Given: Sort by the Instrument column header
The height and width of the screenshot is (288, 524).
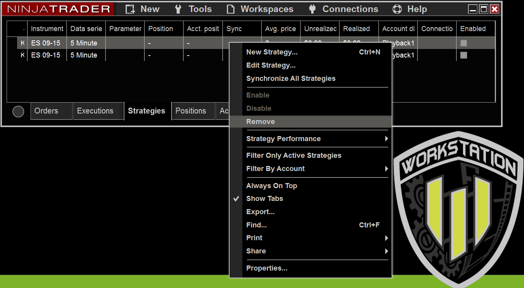Looking at the screenshot, I should (47, 29).
